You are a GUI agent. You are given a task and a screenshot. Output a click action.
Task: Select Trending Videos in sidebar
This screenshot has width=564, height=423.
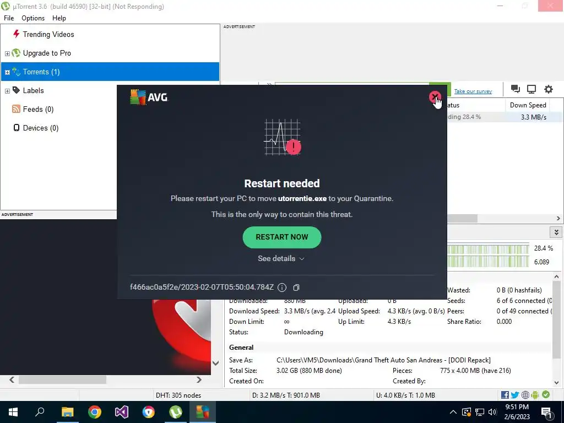click(48, 34)
